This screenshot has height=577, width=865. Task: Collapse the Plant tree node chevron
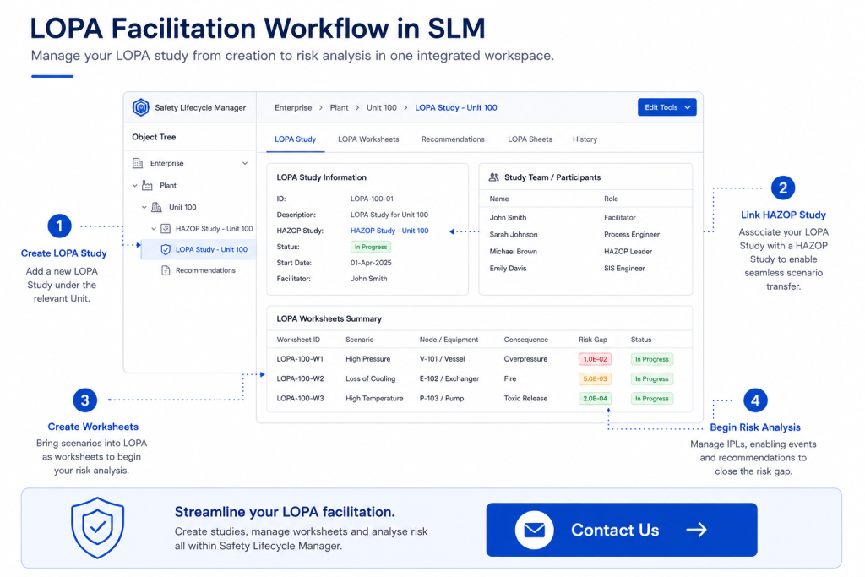(134, 185)
